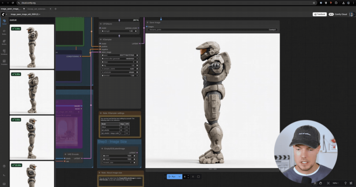Click the KSampler LATENT output socket
356x187 pixels.
tap(140, 44)
